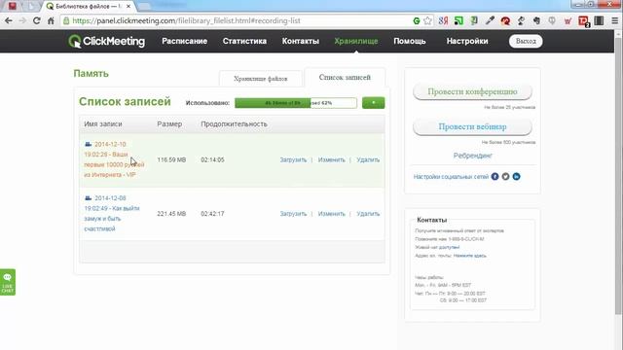Click the Продолжительность column header
The width and height of the screenshot is (623, 350).
[x=234, y=123]
